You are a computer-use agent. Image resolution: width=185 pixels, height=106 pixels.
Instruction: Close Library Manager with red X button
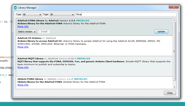tap(173, 7)
